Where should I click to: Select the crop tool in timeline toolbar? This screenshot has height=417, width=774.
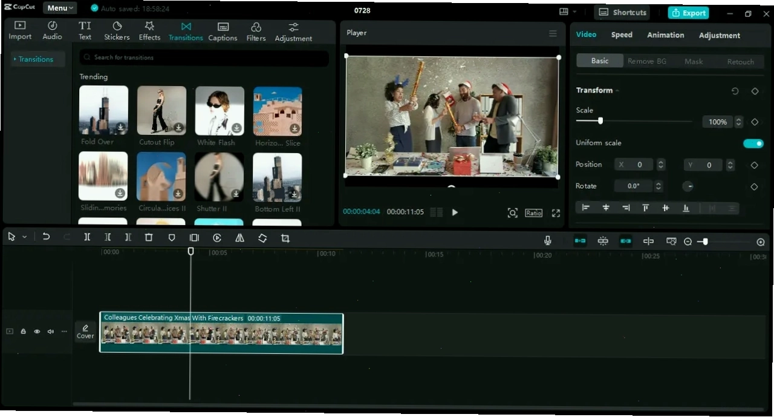285,238
